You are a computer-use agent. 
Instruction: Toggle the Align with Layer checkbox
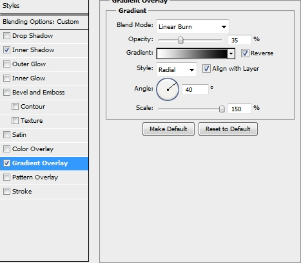[206, 69]
